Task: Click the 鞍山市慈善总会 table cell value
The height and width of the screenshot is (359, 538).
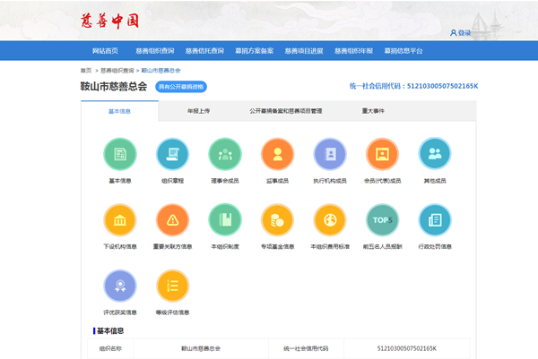Action: click(201, 349)
